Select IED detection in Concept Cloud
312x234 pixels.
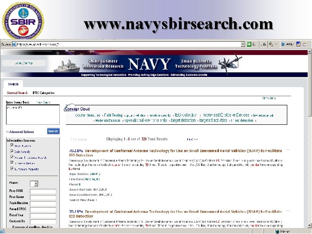(x=186, y=115)
